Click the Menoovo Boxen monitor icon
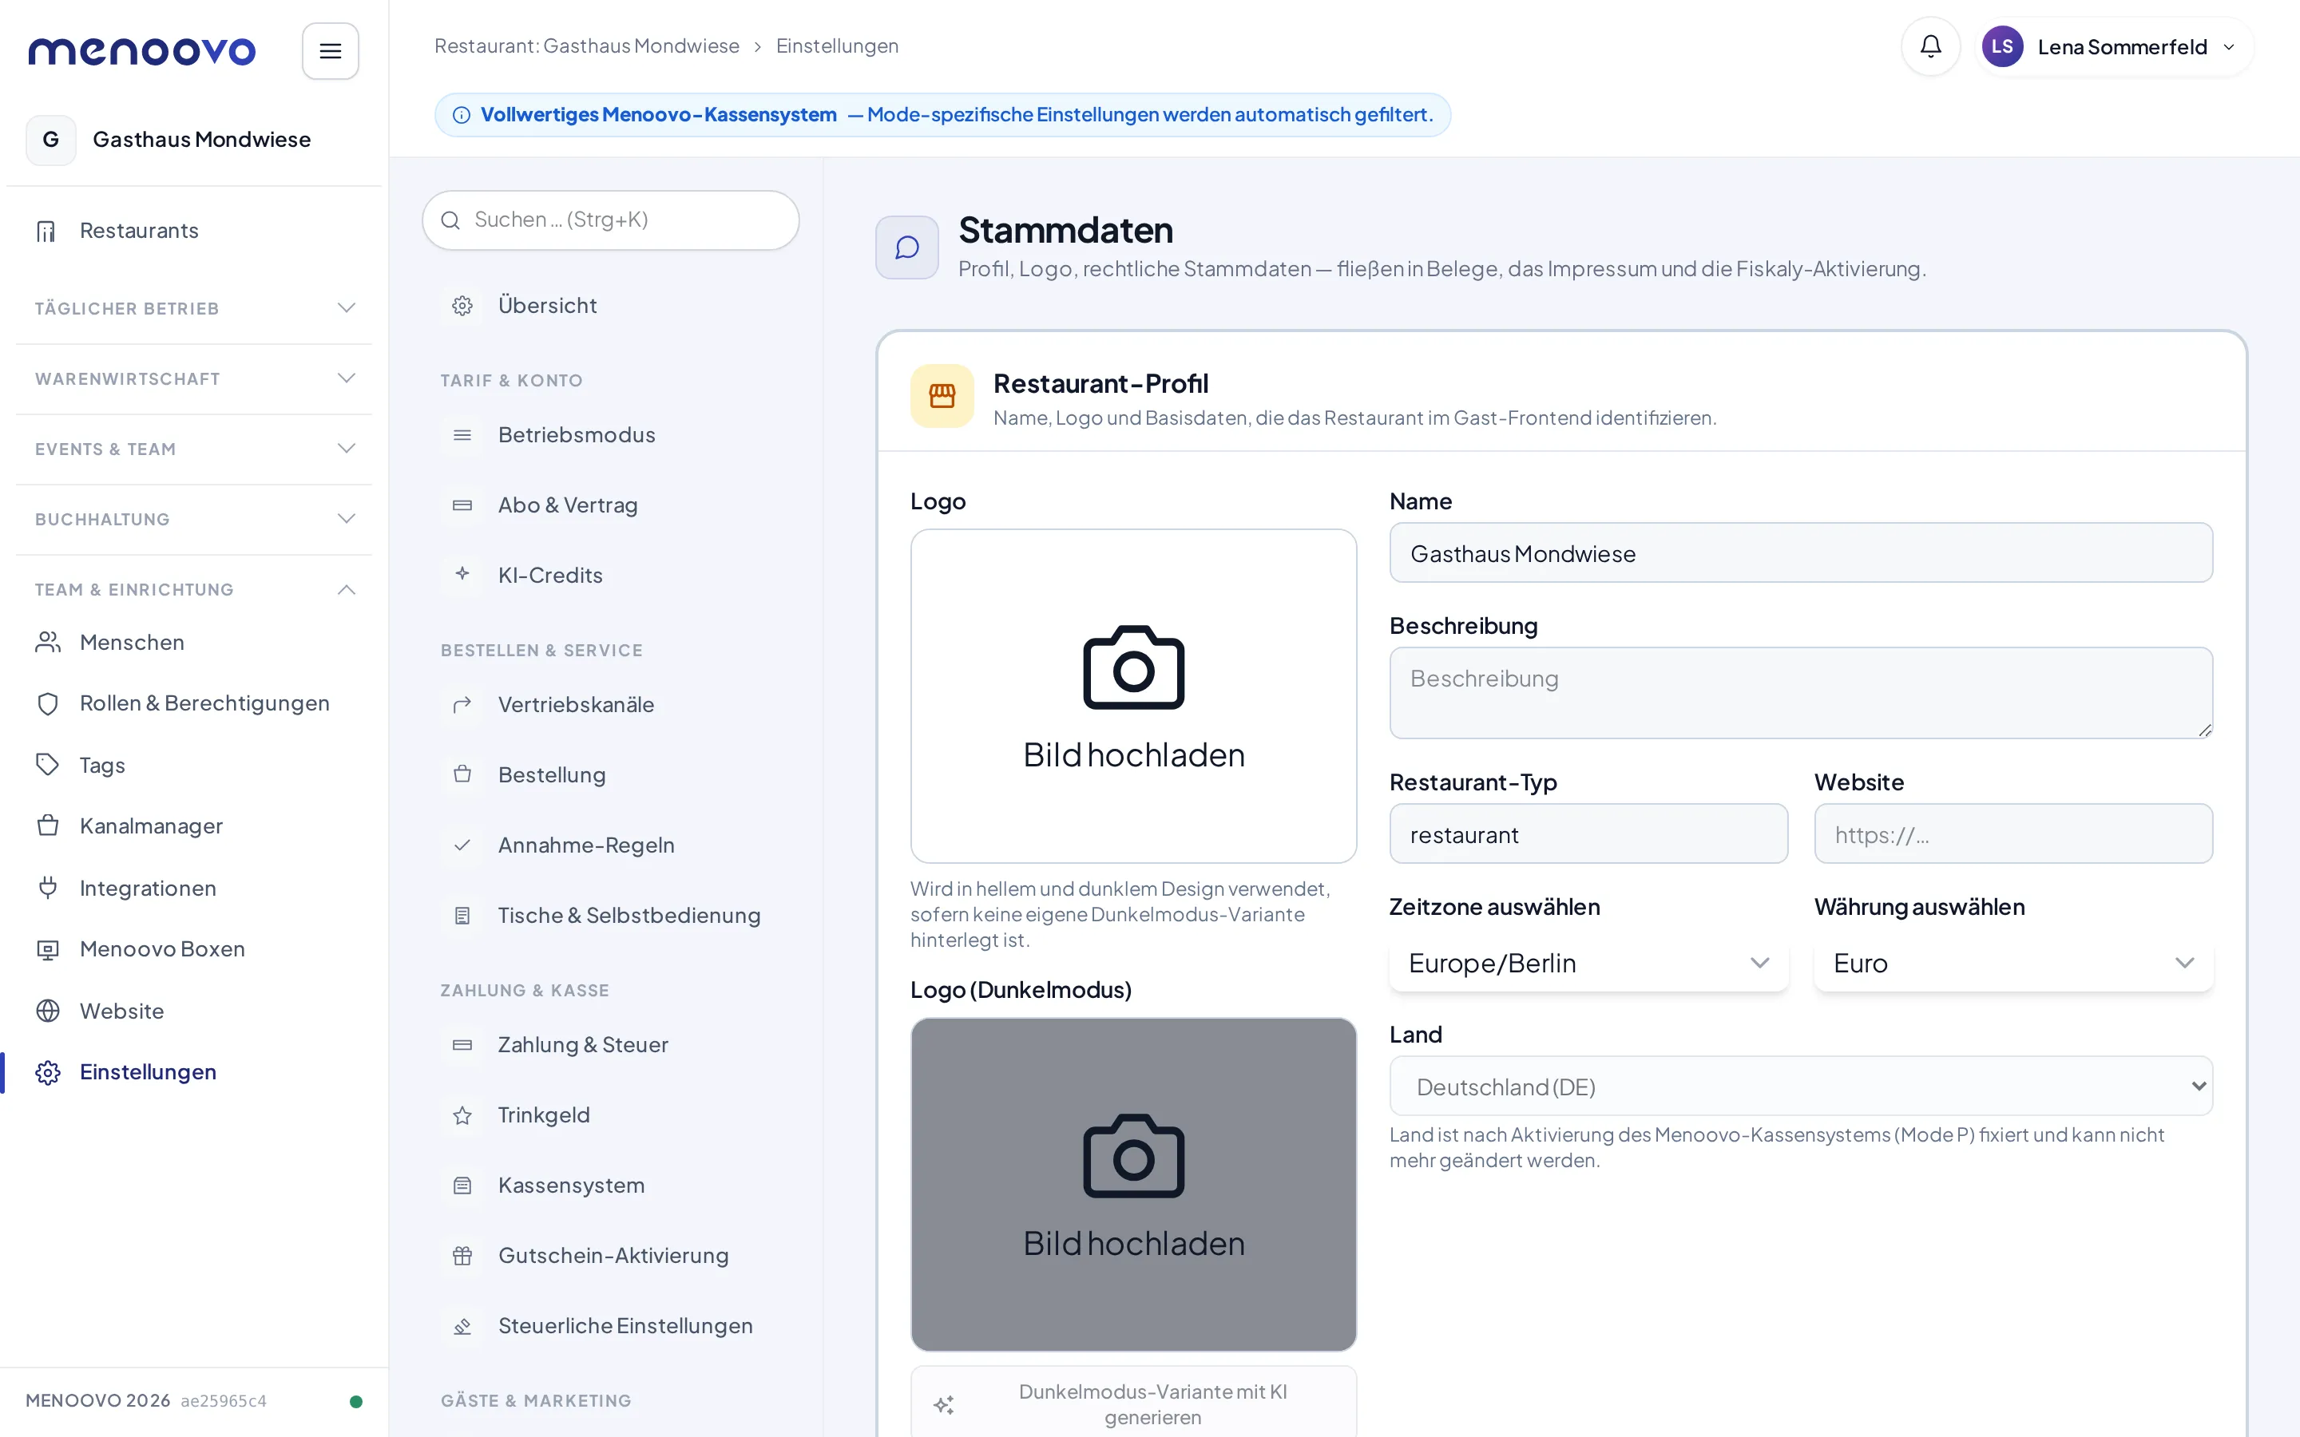 [x=48, y=949]
